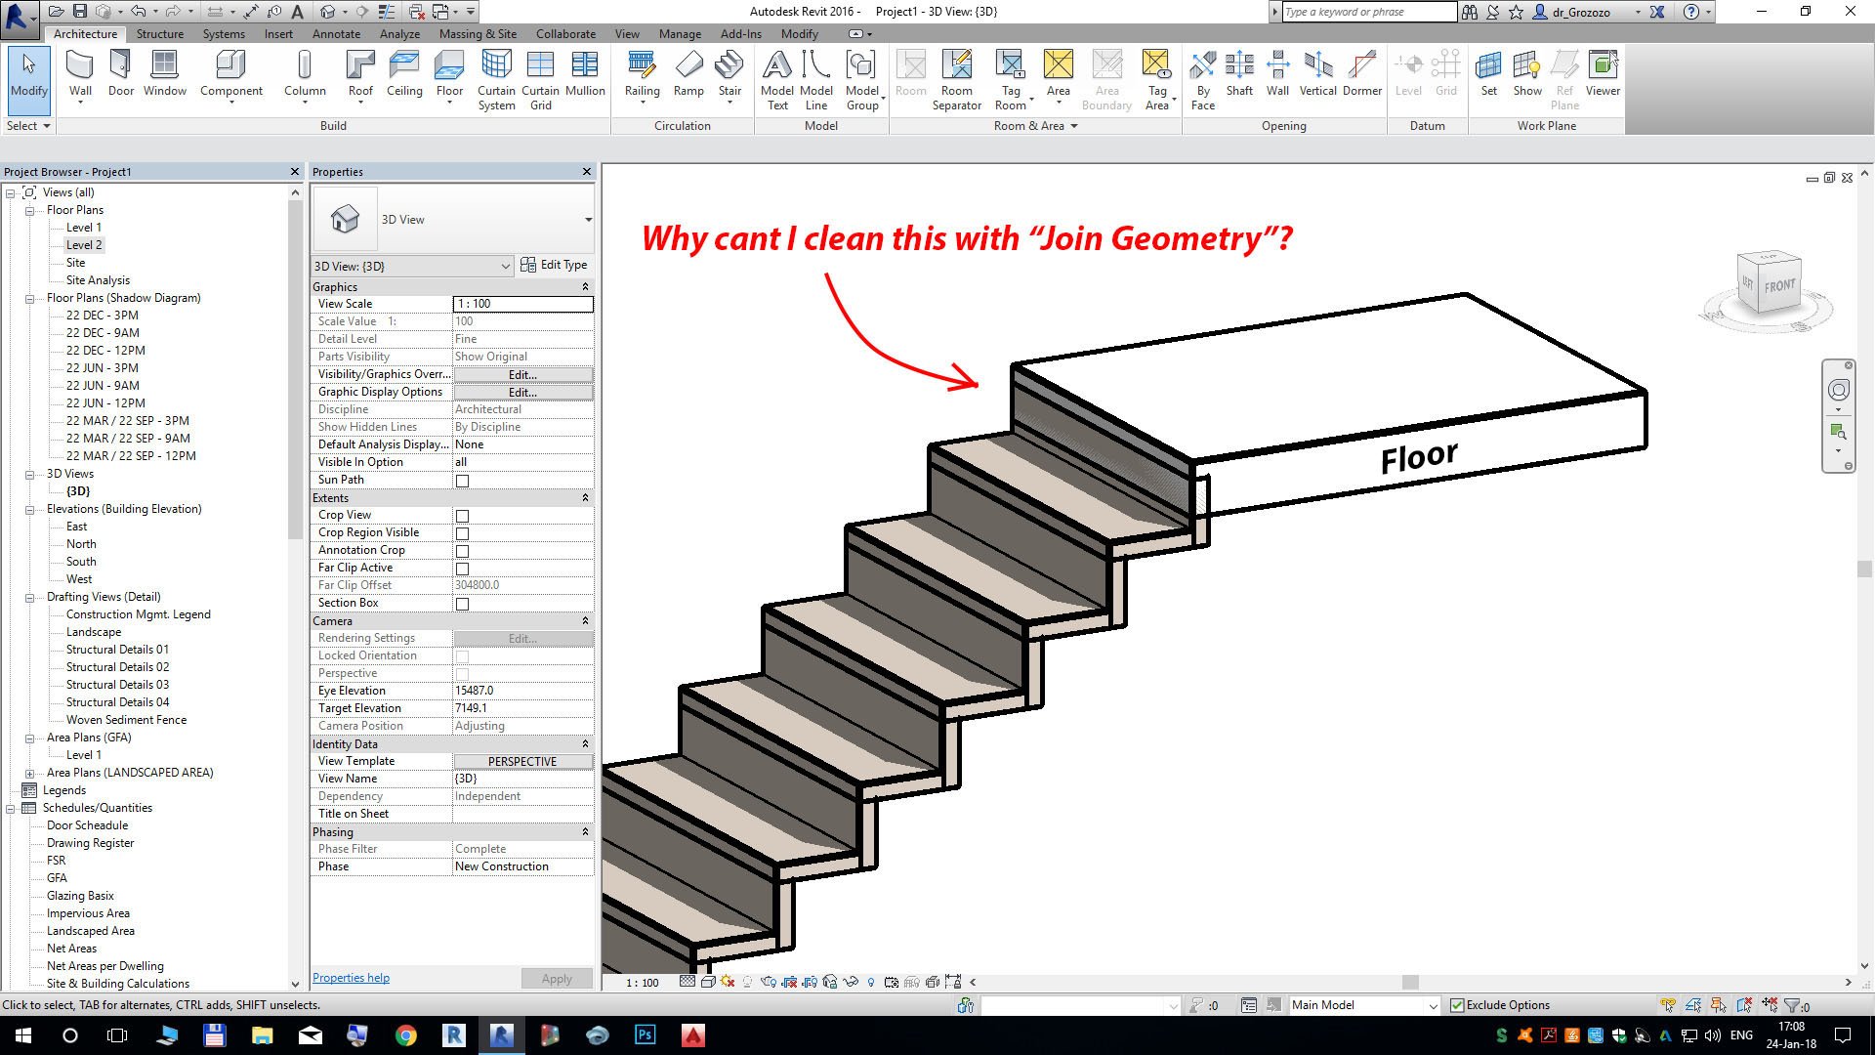This screenshot has width=1875, height=1055.
Task: Switch to the Collaborate tab
Action: [x=565, y=34]
